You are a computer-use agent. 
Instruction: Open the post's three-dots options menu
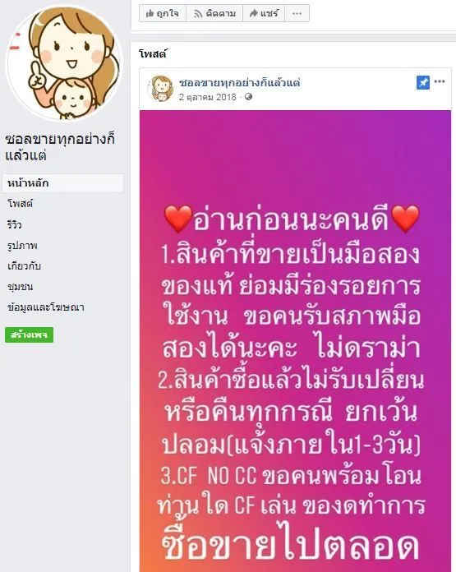[440, 81]
